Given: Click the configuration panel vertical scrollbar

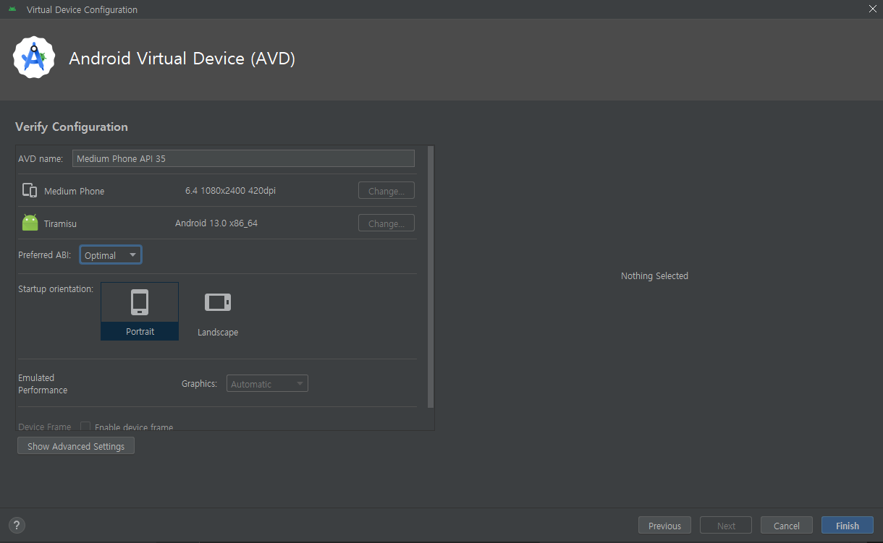Looking at the screenshot, I should [x=431, y=277].
